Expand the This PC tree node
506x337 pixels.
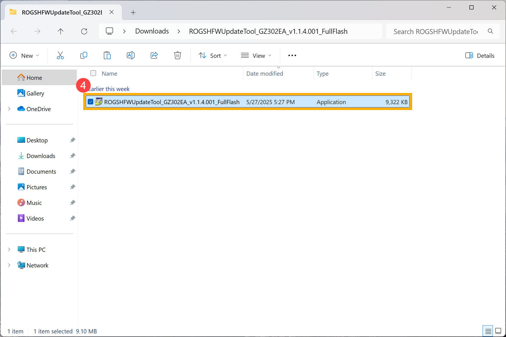9,250
